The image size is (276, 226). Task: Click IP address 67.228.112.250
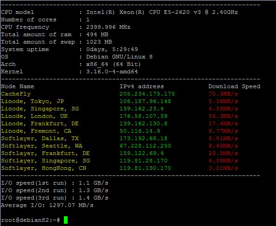145,146
